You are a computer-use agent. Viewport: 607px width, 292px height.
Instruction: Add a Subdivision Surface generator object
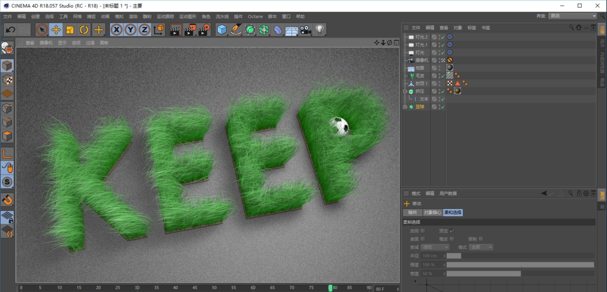(x=250, y=30)
